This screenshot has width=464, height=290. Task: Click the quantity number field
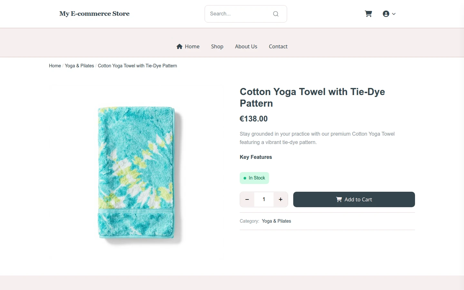point(264,199)
